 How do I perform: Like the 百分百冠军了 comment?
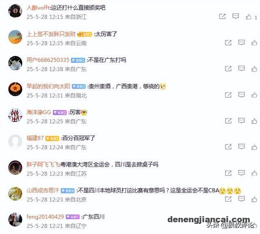click(254, 147)
